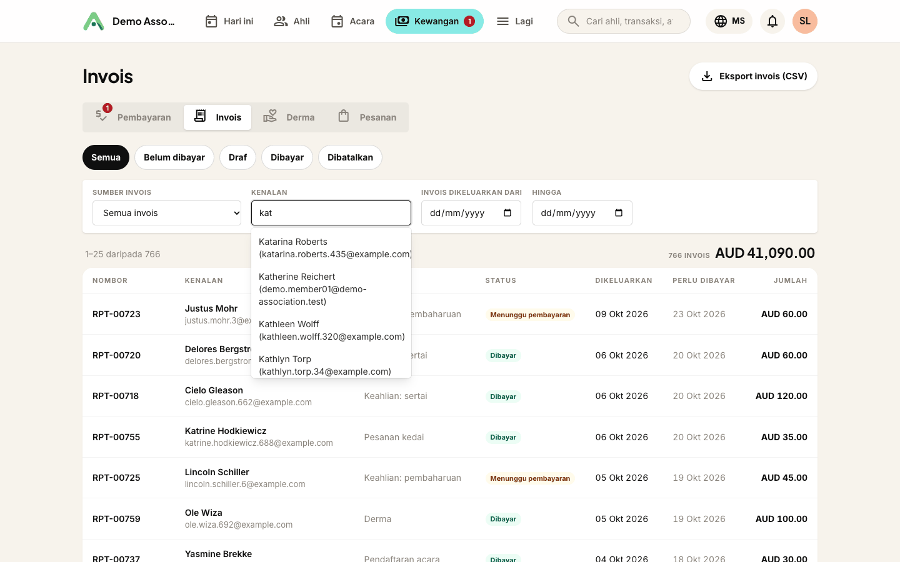Filter invoices by Draf status
The image size is (900, 562).
[x=237, y=157]
